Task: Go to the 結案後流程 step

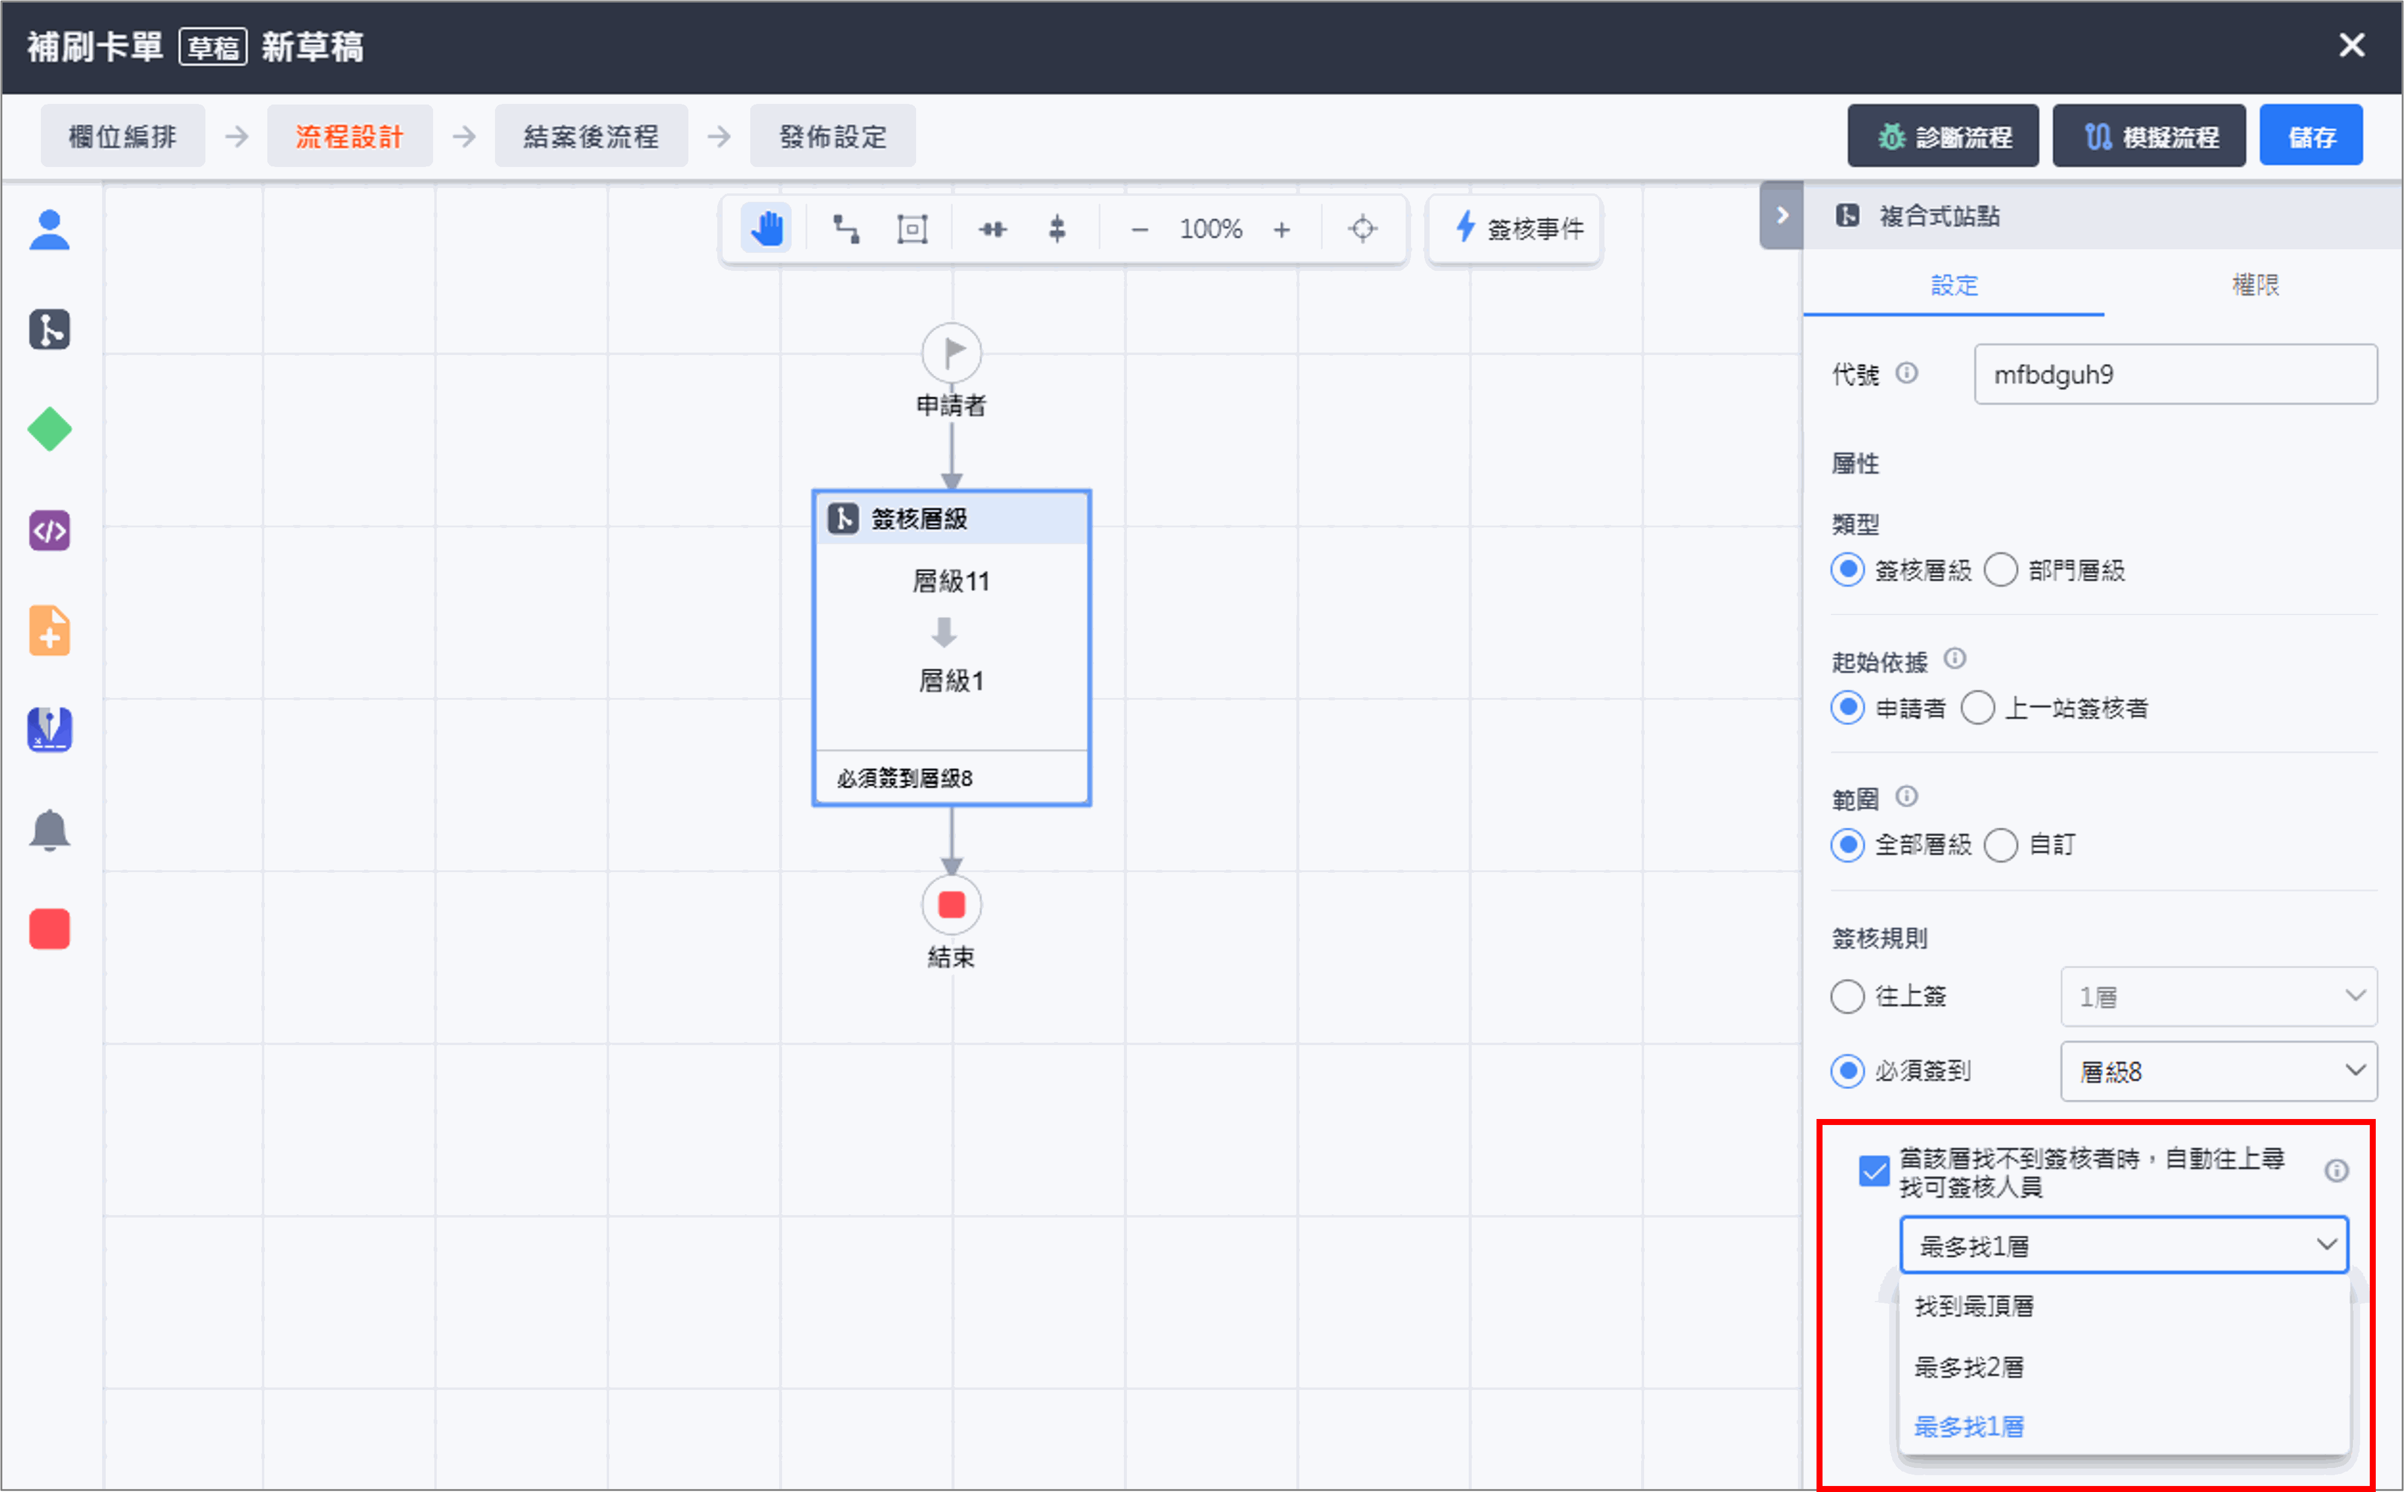Action: [590, 136]
